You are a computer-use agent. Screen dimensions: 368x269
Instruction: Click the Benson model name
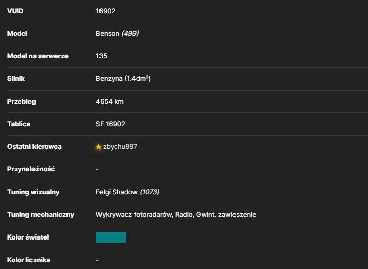[108, 34]
